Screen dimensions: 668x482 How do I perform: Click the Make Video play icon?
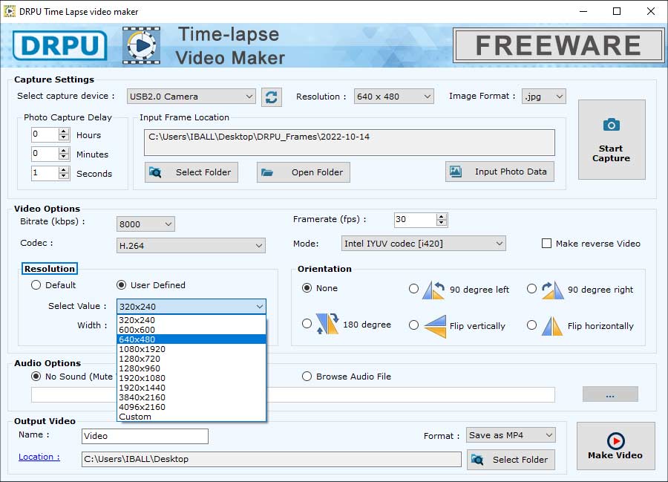click(x=615, y=441)
